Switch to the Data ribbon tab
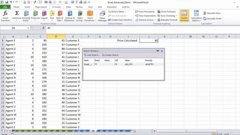 [68, 7]
